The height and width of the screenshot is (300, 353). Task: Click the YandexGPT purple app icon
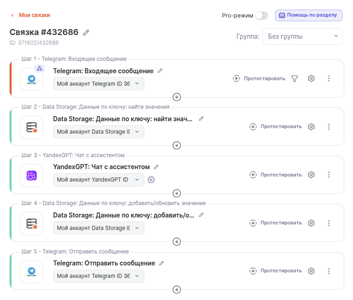[x=31, y=176]
